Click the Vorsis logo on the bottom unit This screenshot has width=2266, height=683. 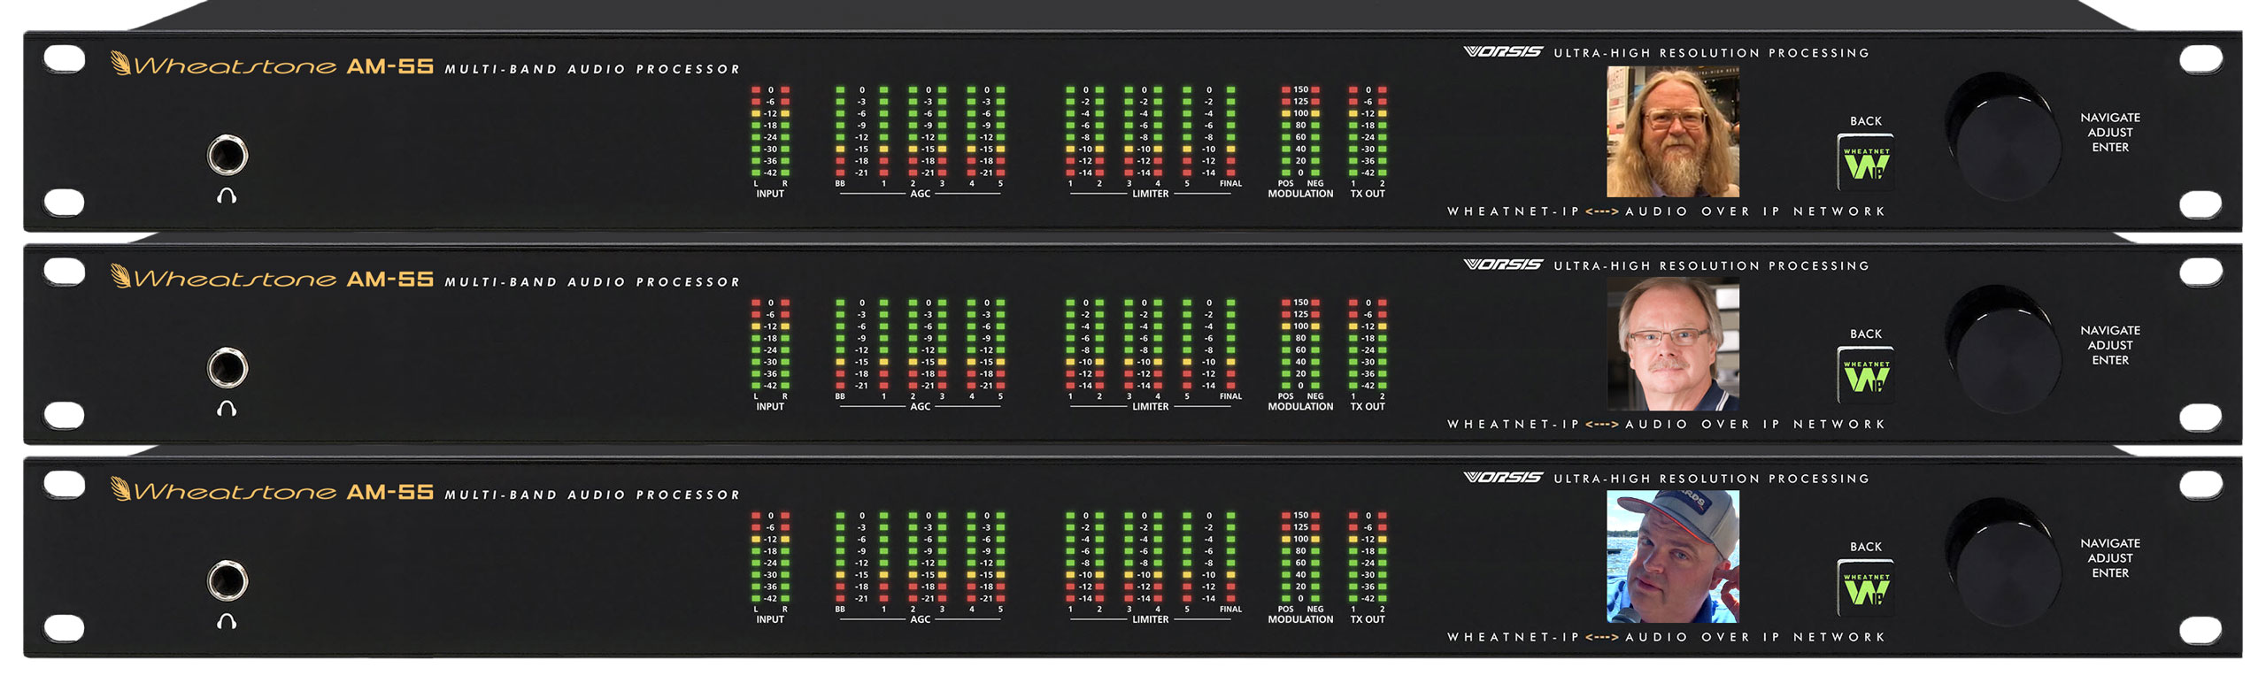coord(1503,478)
